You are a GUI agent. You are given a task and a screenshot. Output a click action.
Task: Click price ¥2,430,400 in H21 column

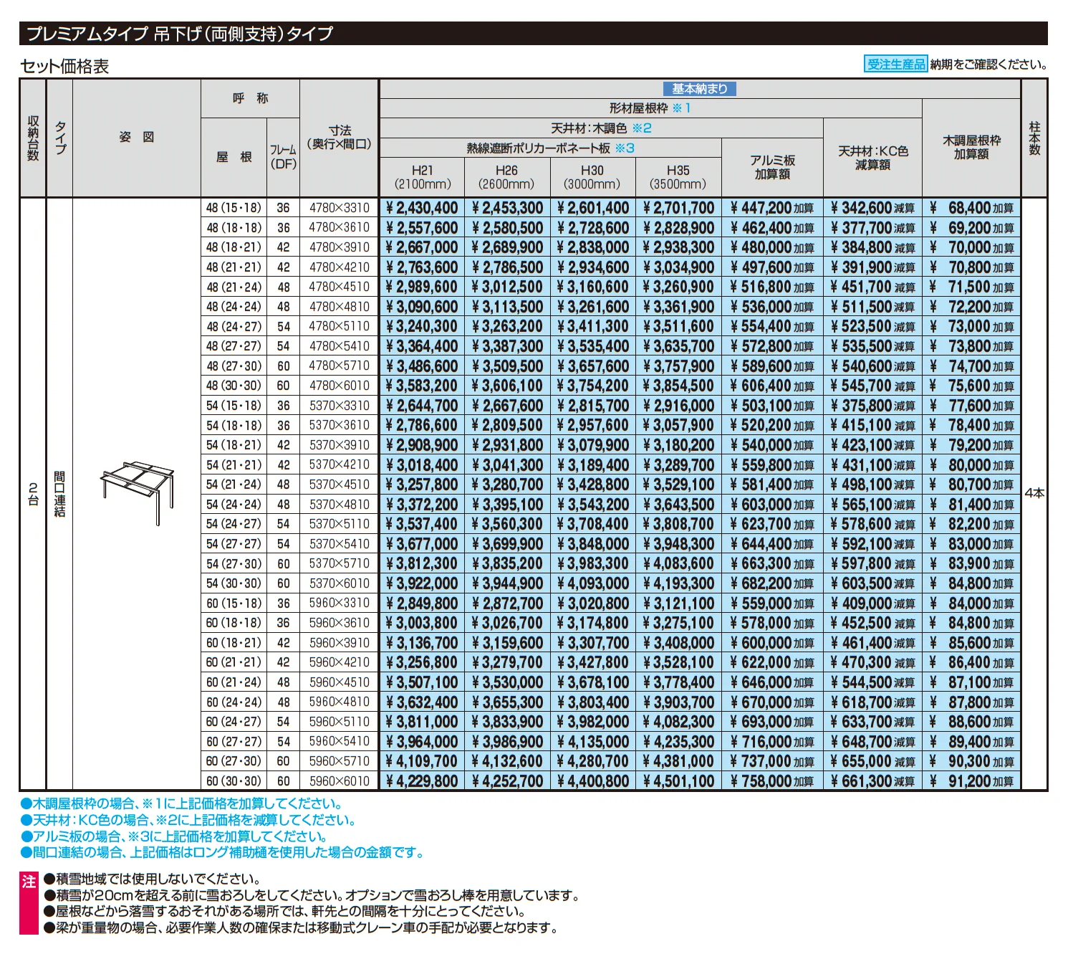[x=421, y=208]
